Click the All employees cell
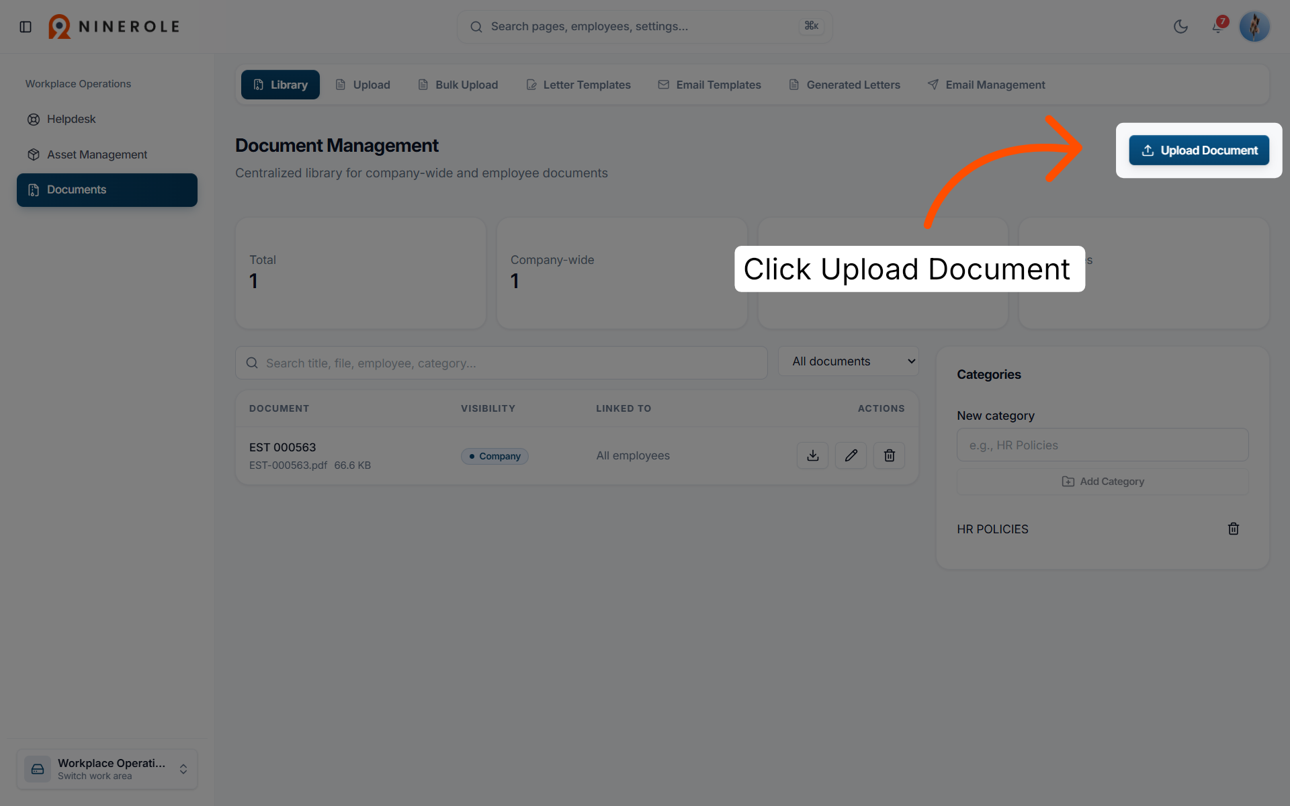The image size is (1290, 806). [x=633, y=455]
